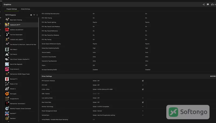216x123 pixels.
Task: Click the Warhammer 40,000: Rogue Trader icon
Action: click(7, 74)
